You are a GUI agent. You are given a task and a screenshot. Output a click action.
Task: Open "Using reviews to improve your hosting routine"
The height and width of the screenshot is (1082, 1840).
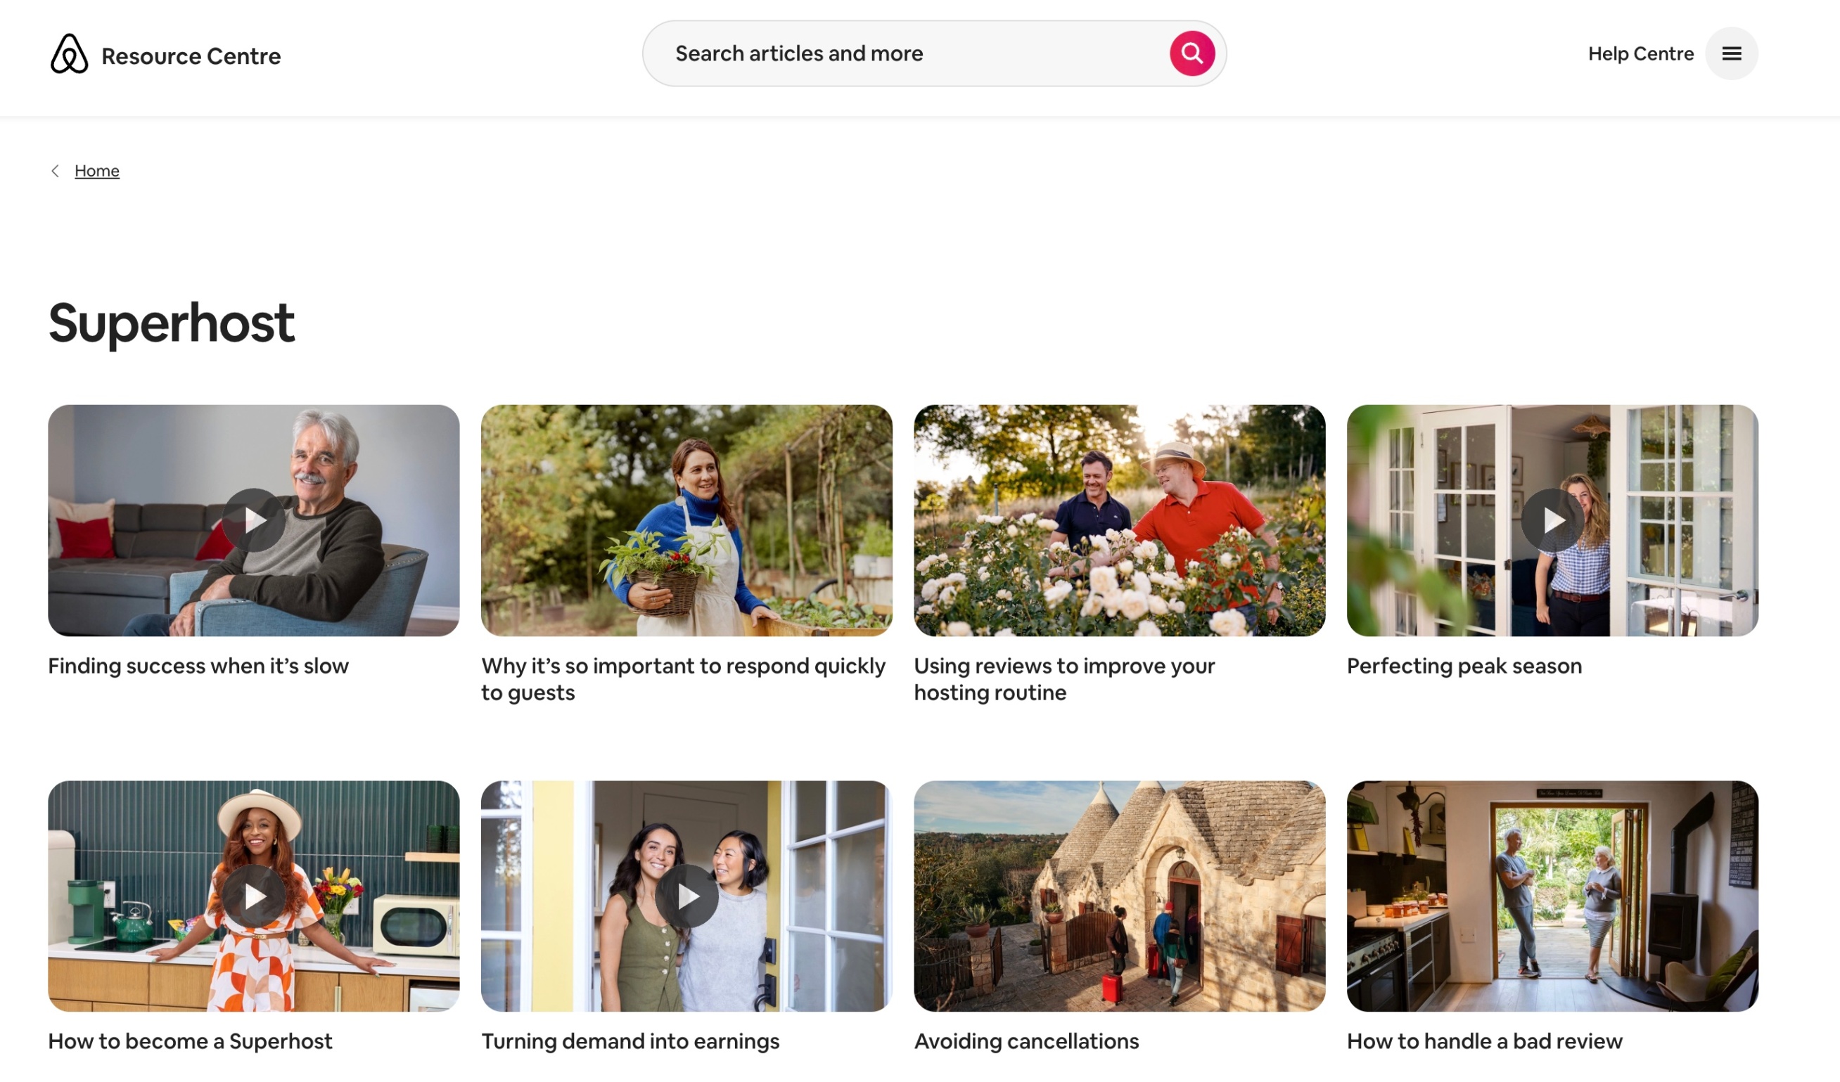pyautogui.click(x=1064, y=678)
